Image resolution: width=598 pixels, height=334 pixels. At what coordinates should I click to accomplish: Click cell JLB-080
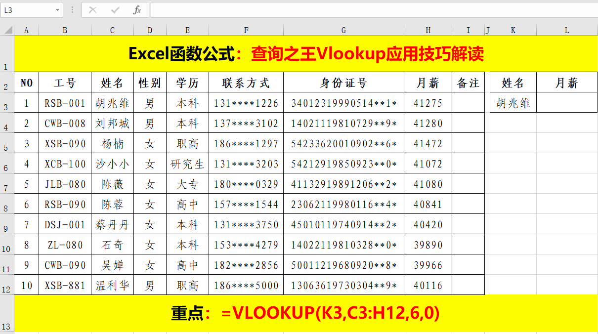point(65,184)
